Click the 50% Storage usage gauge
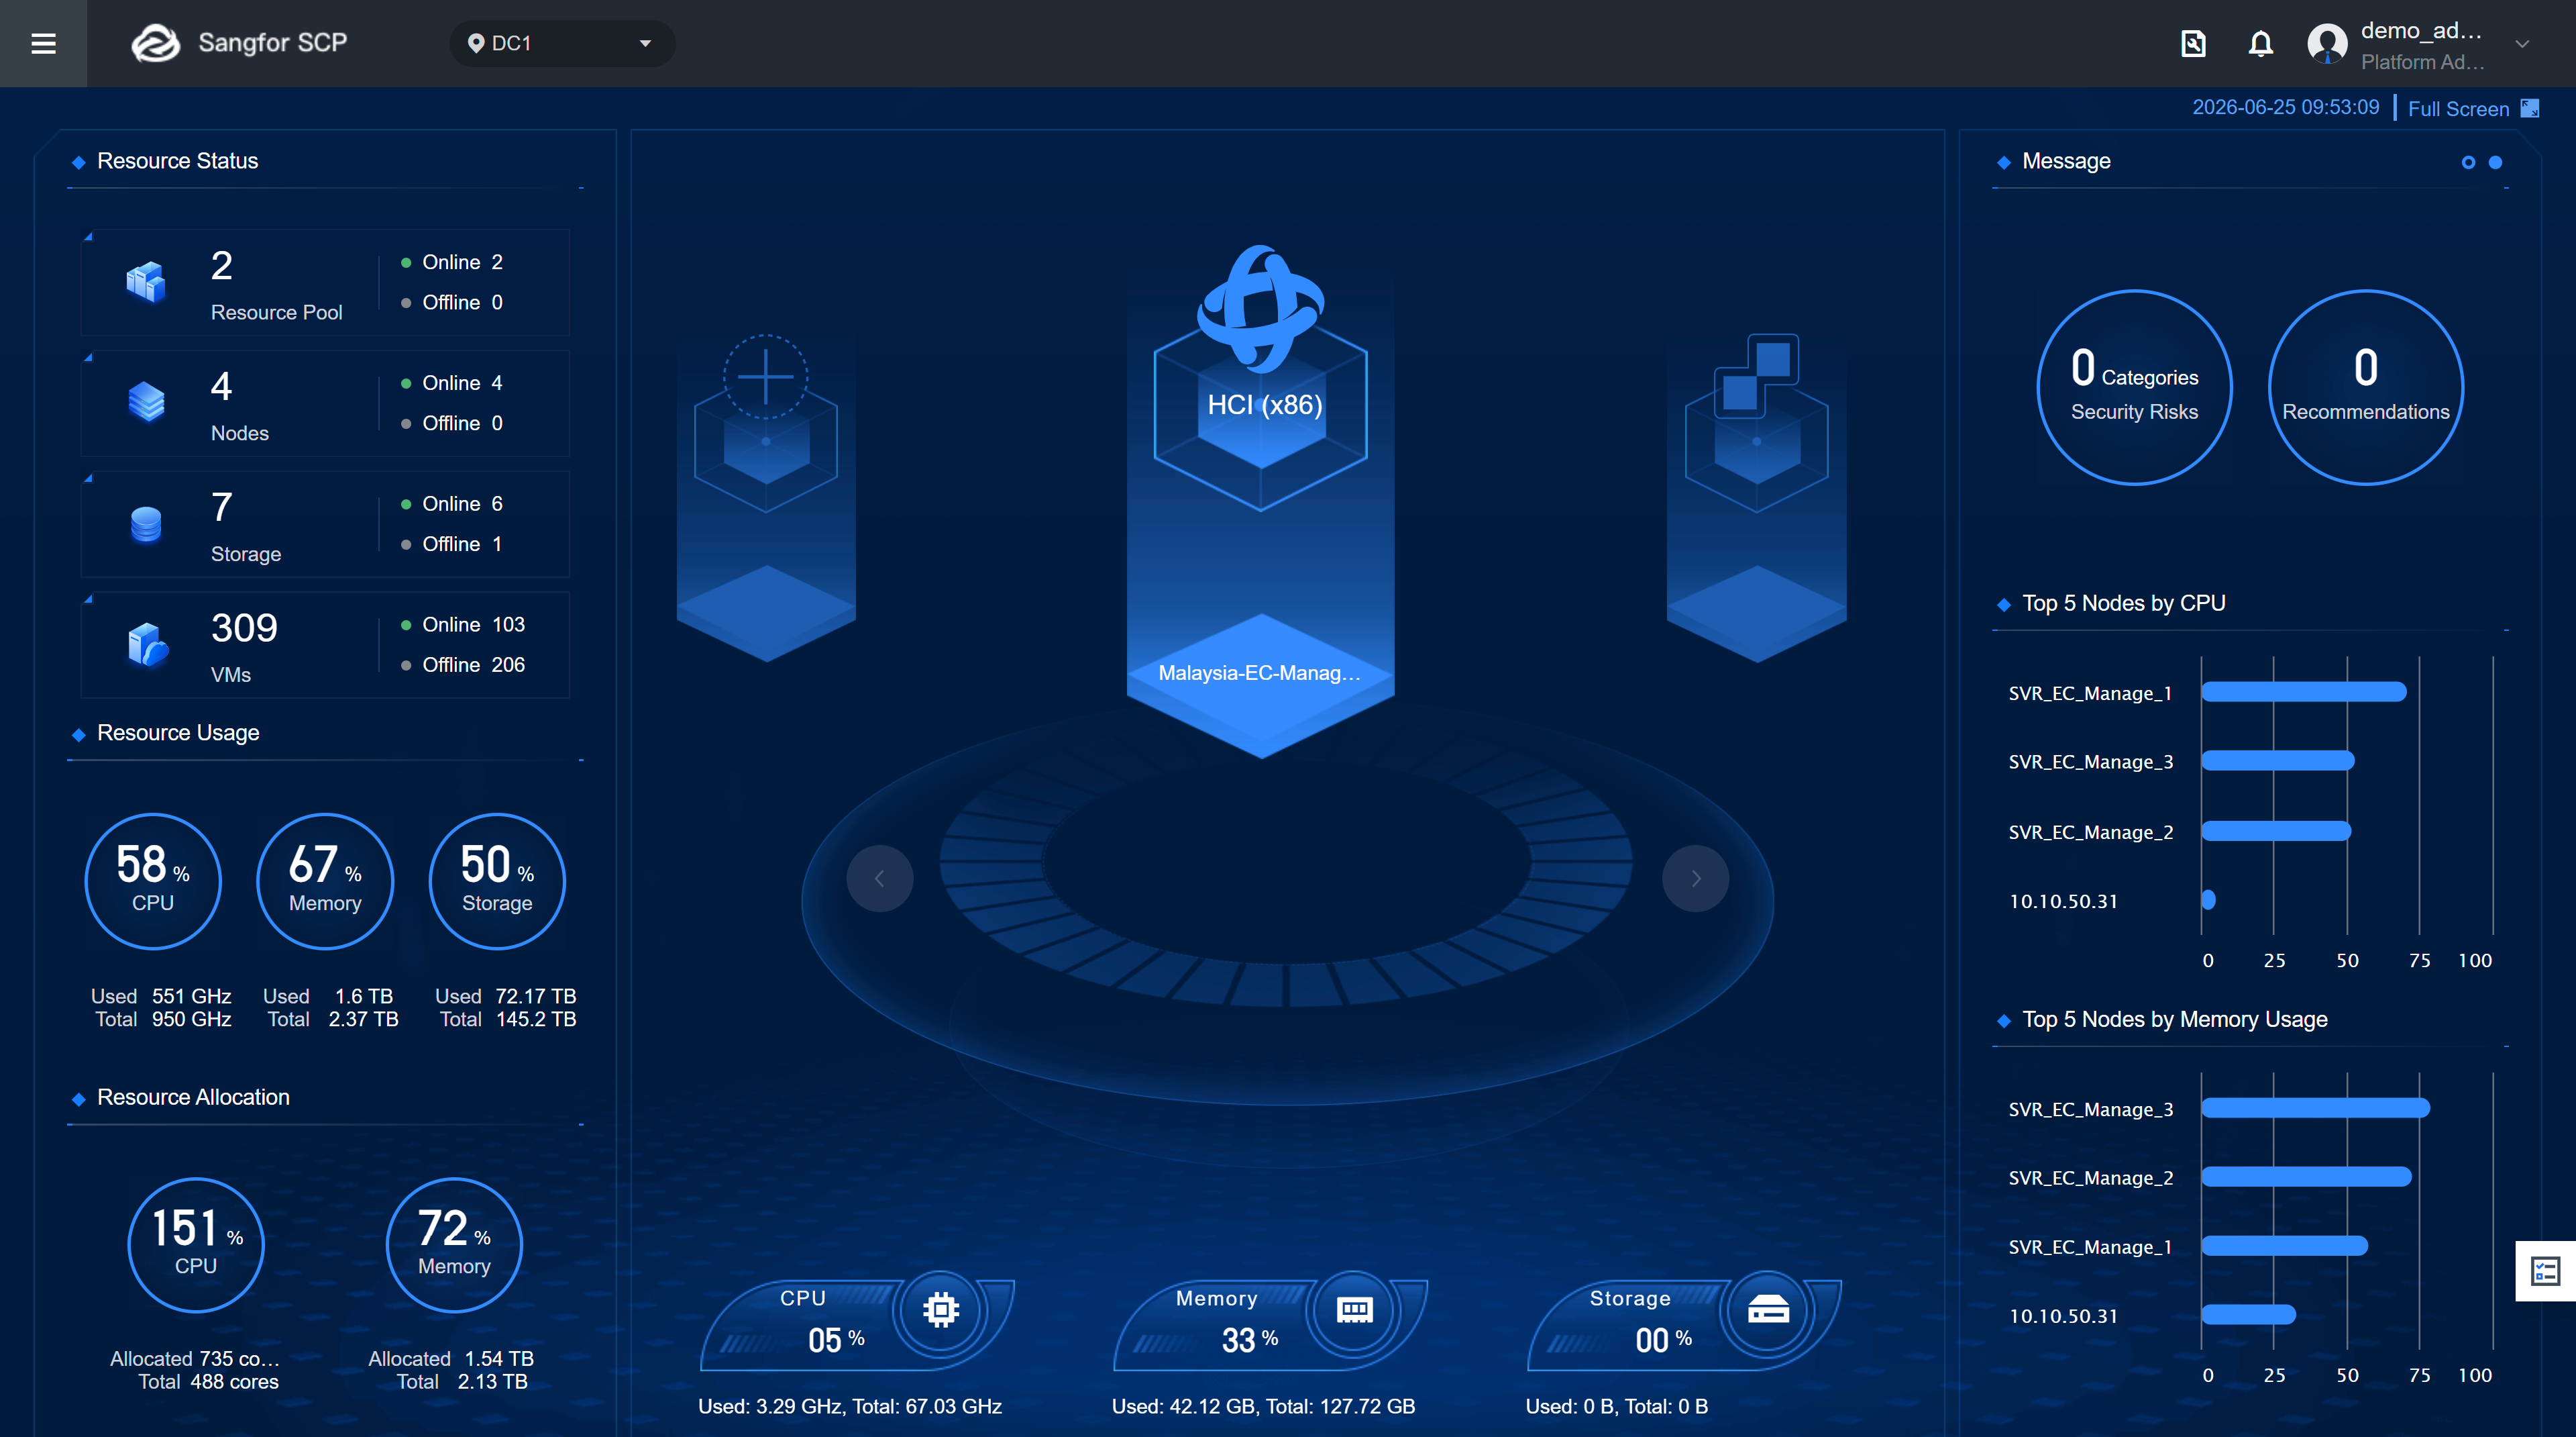Screen dimensions: 2576x1437 [497, 881]
